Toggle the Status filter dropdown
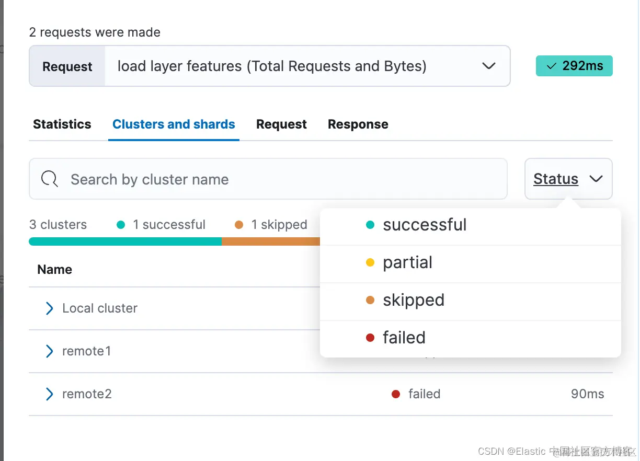Viewport: 640px width, 461px height. click(x=568, y=179)
